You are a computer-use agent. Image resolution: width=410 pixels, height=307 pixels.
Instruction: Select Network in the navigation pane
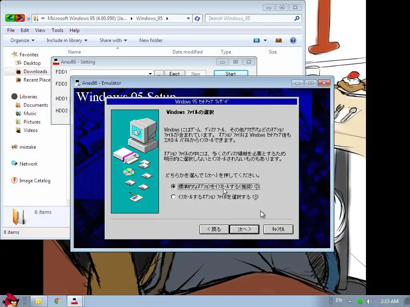[28, 163]
